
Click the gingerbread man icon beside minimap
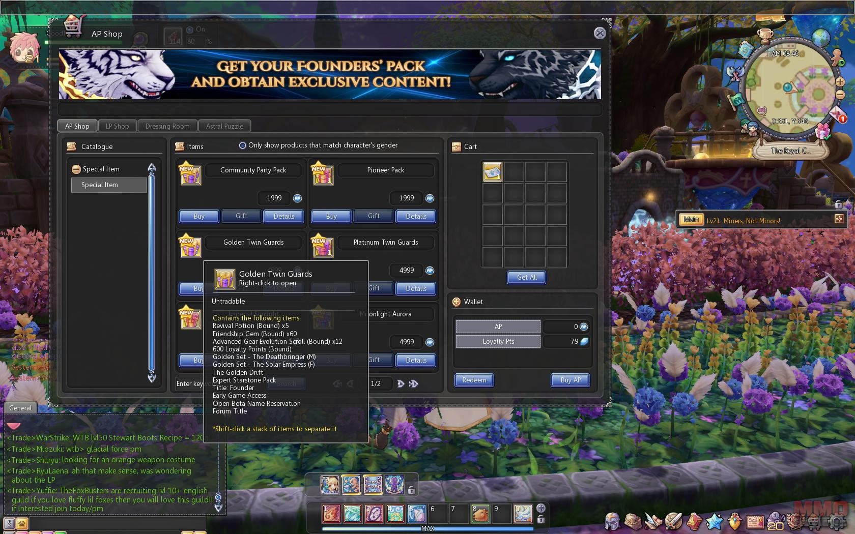click(x=837, y=57)
